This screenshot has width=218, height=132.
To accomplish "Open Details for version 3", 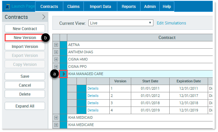I will pos(93,103).
